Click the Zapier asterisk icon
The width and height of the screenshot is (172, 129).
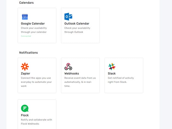tap(25, 67)
